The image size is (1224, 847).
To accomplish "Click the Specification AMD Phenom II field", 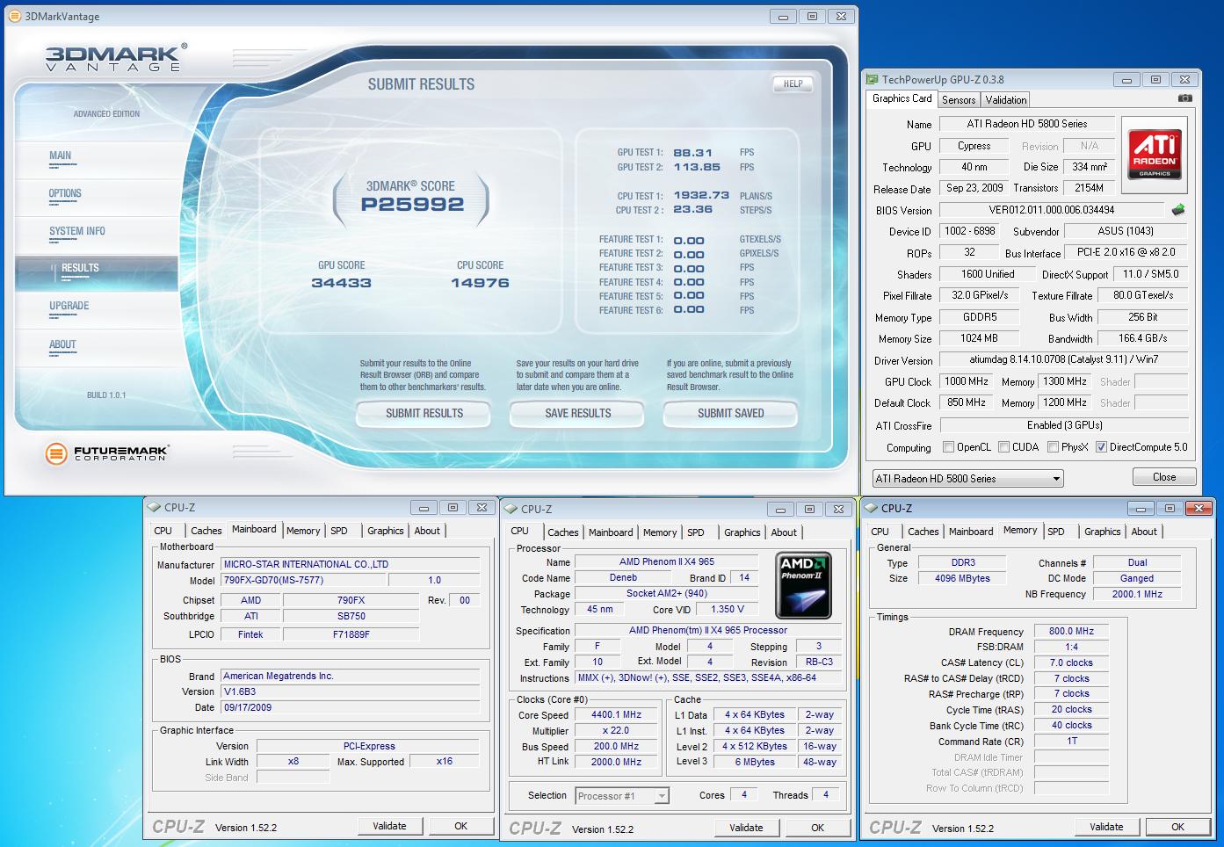I will tap(707, 630).
